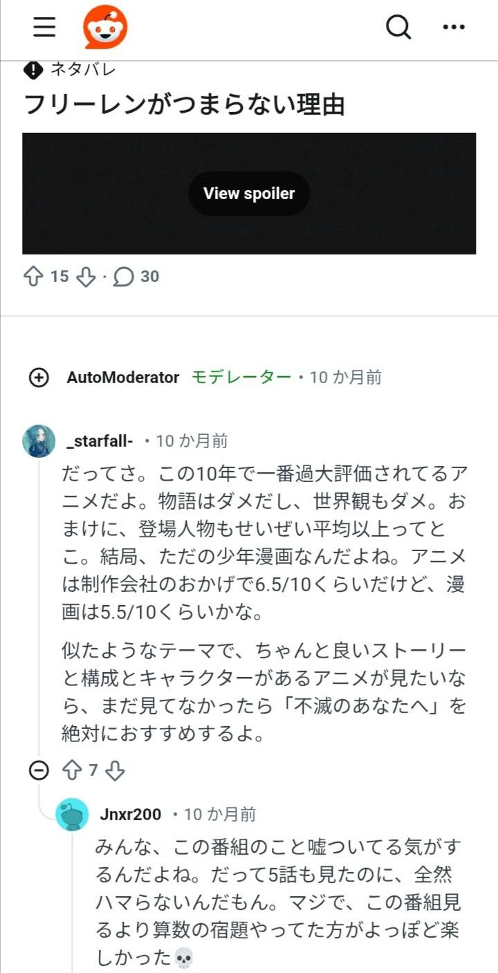Upvote the post with 15 votes
Screen dimensions: 498x973
pyautogui.click(x=33, y=277)
